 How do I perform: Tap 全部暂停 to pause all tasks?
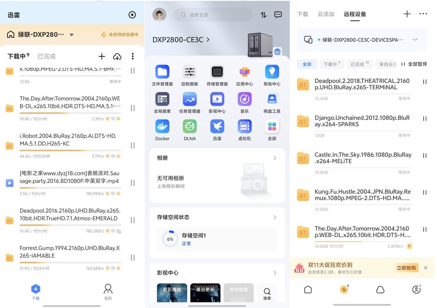tap(414, 64)
